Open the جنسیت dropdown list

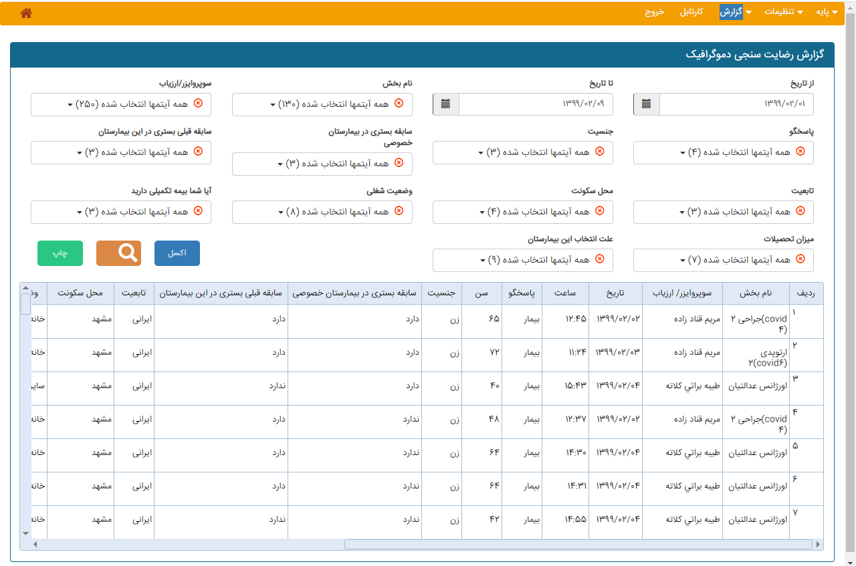(x=523, y=152)
